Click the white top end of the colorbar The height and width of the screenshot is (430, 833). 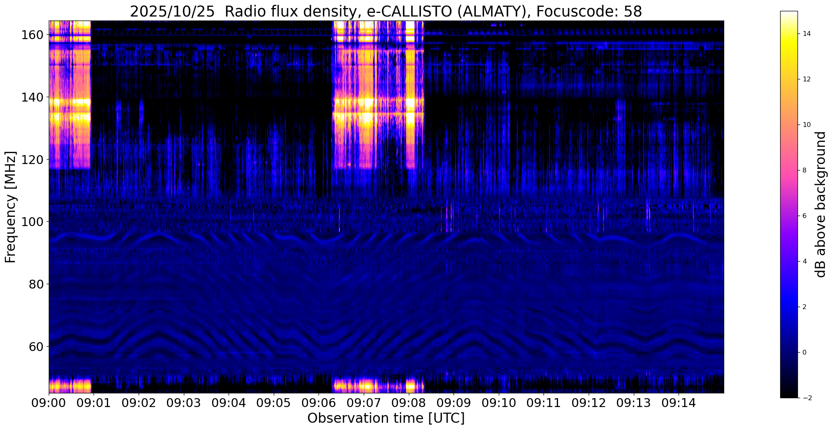(789, 14)
